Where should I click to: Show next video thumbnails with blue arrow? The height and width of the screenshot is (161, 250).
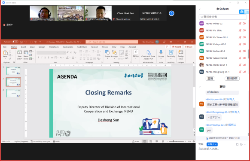pyautogui.click(x=171, y=13)
